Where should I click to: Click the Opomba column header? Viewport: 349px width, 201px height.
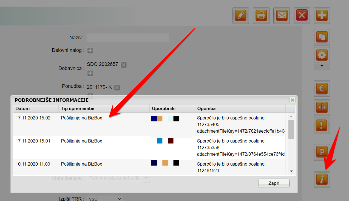click(240, 108)
